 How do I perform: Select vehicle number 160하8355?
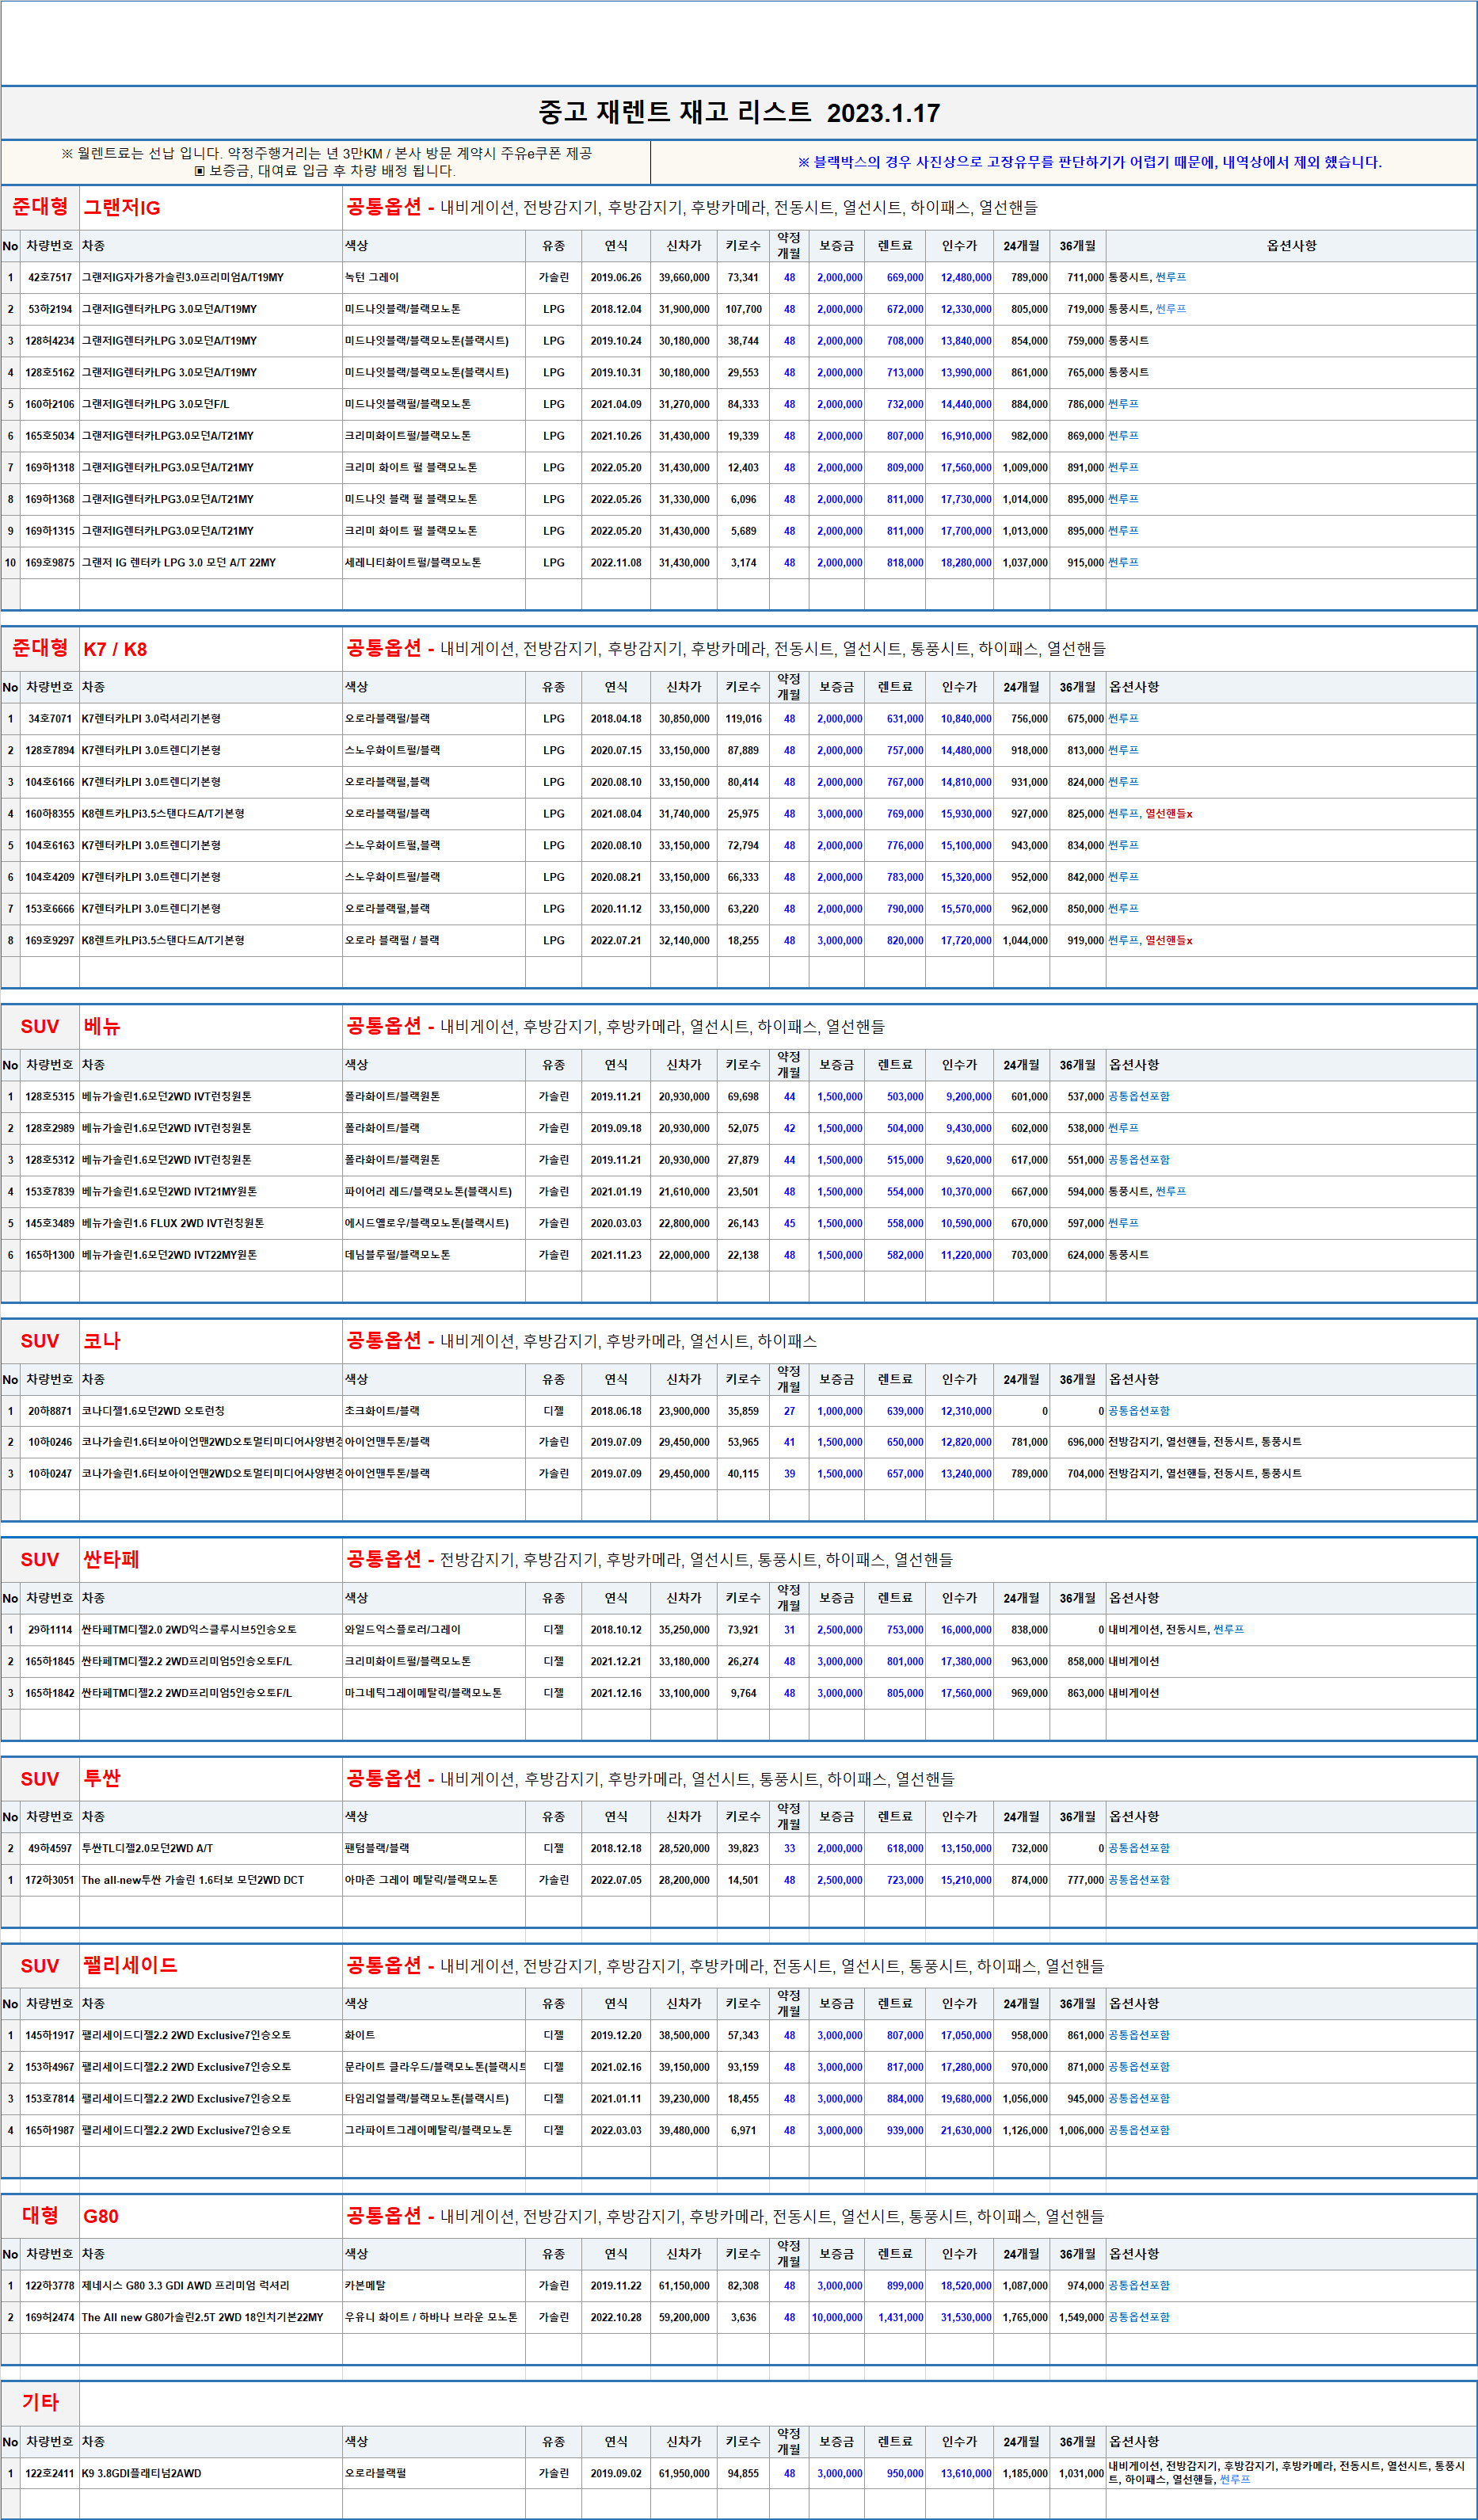coord(50,813)
